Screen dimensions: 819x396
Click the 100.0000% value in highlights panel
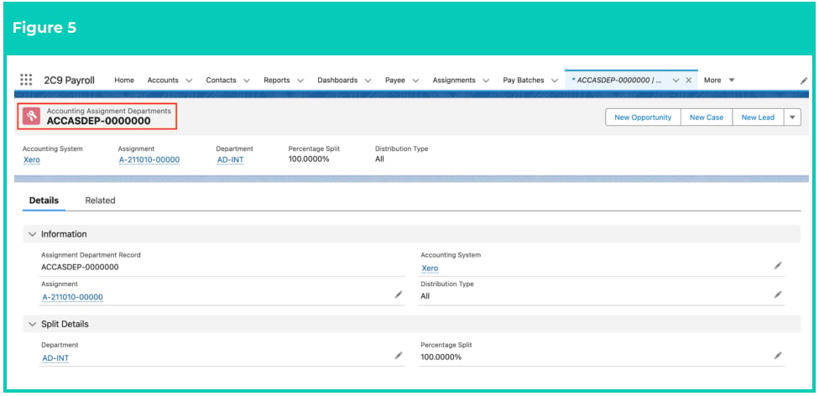[309, 159]
